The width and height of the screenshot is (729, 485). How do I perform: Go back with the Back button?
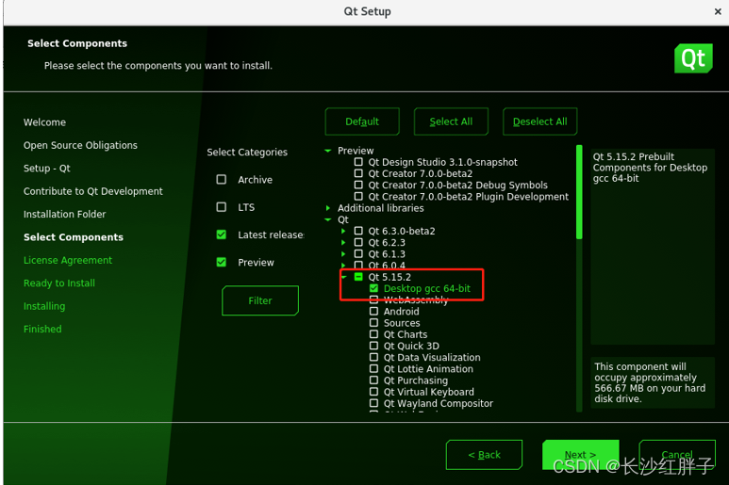coord(484,455)
